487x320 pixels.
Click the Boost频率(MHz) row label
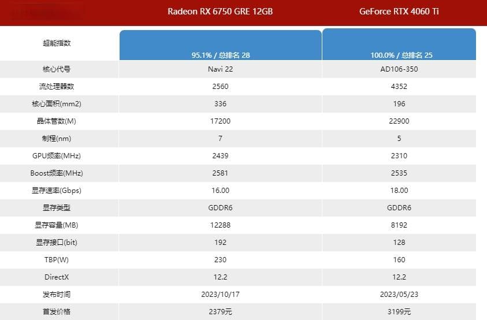(x=57, y=173)
